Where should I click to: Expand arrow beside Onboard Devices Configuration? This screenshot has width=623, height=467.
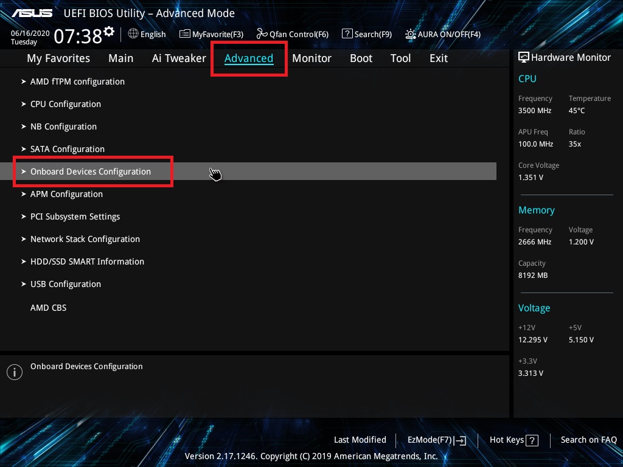click(24, 171)
